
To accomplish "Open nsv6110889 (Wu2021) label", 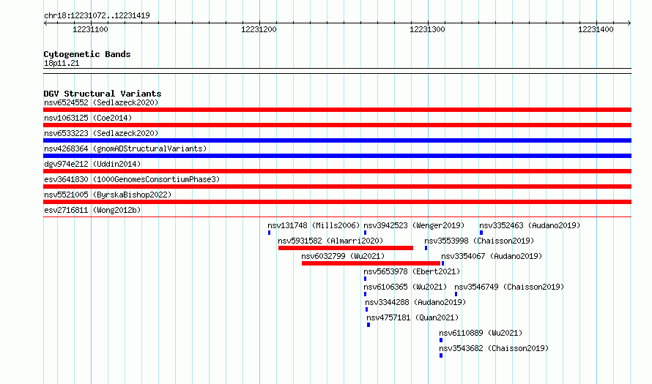I will point(481,333).
